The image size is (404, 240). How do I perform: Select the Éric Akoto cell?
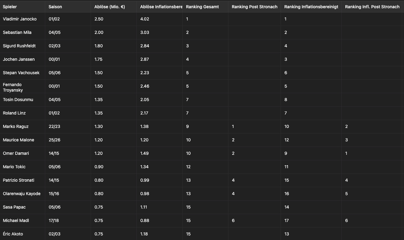(x=22, y=234)
